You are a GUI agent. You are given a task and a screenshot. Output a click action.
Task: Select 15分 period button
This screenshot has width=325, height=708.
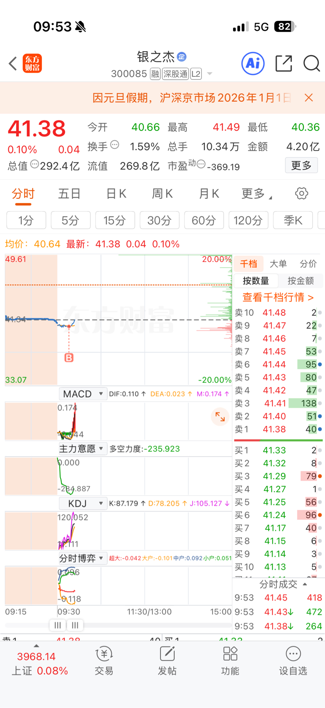coord(115,220)
